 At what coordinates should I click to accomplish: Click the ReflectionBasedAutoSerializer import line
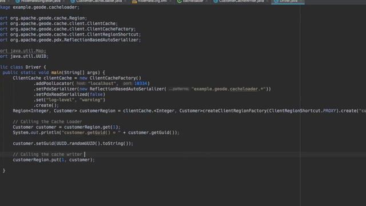point(70,40)
